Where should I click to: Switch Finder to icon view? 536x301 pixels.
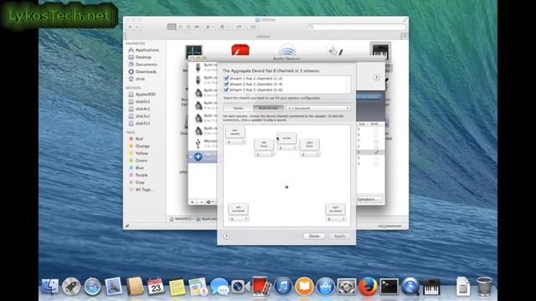[x=172, y=27]
